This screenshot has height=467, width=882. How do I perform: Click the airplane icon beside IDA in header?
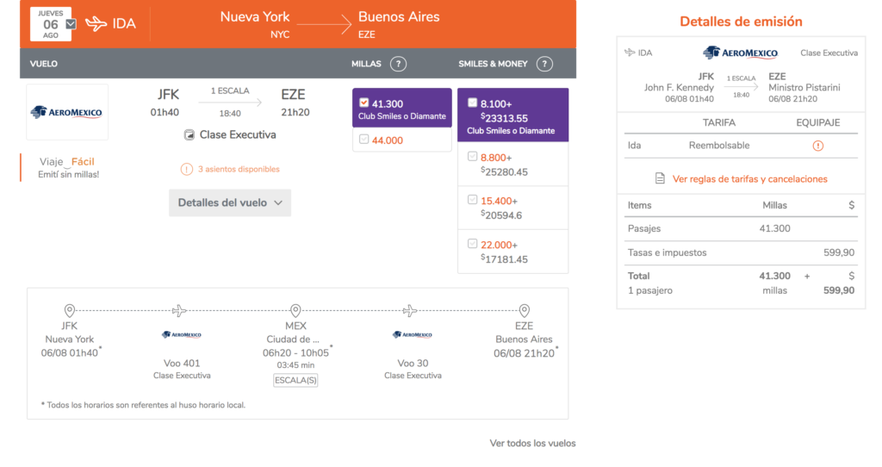[x=96, y=23]
